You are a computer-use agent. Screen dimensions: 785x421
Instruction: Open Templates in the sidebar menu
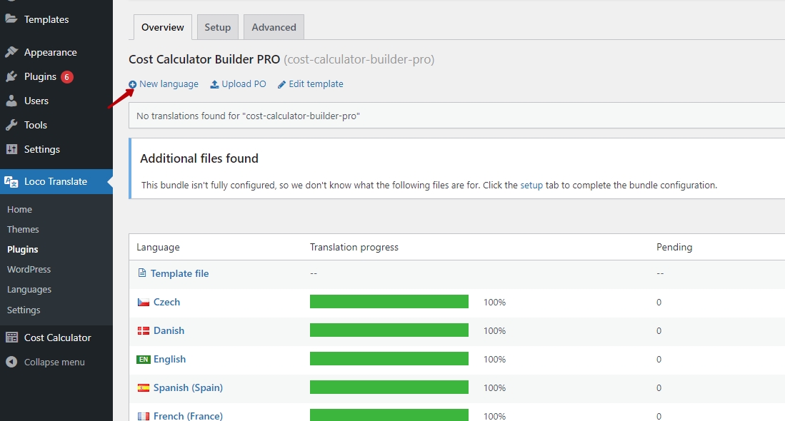pos(46,19)
